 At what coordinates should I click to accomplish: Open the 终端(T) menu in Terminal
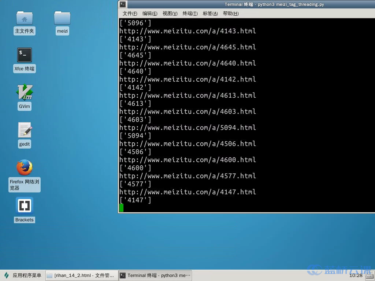(190, 14)
